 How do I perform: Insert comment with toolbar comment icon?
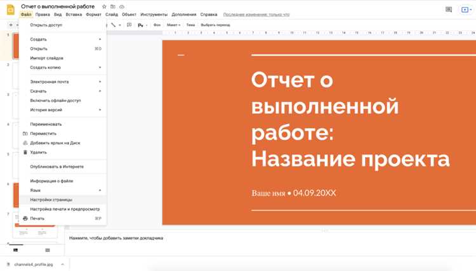click(x=129, y=25)
